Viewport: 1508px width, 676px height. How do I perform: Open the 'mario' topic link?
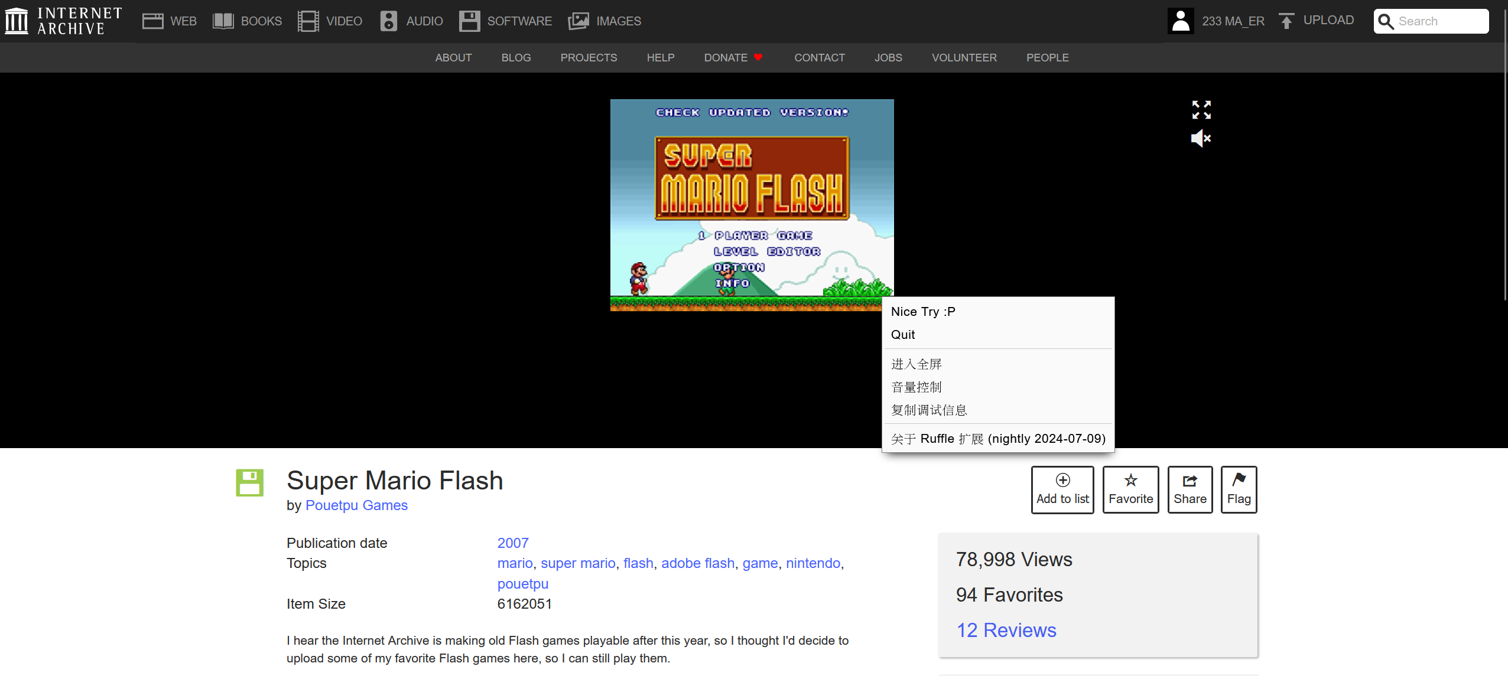coord(515,563)
